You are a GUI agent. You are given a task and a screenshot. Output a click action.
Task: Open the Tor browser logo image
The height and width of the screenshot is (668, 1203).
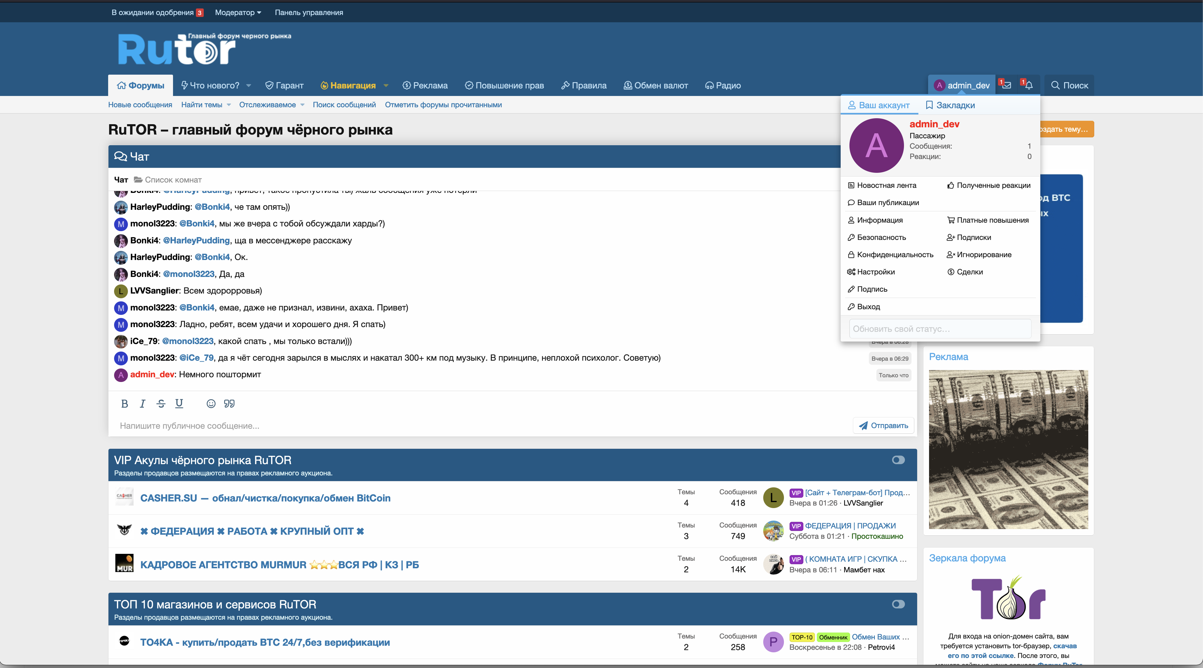point(1008,598)
